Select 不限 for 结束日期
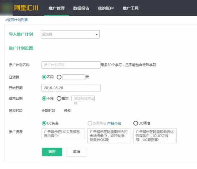Image resolution: width=197 pixels, height=169 pixels. point(44,98)
